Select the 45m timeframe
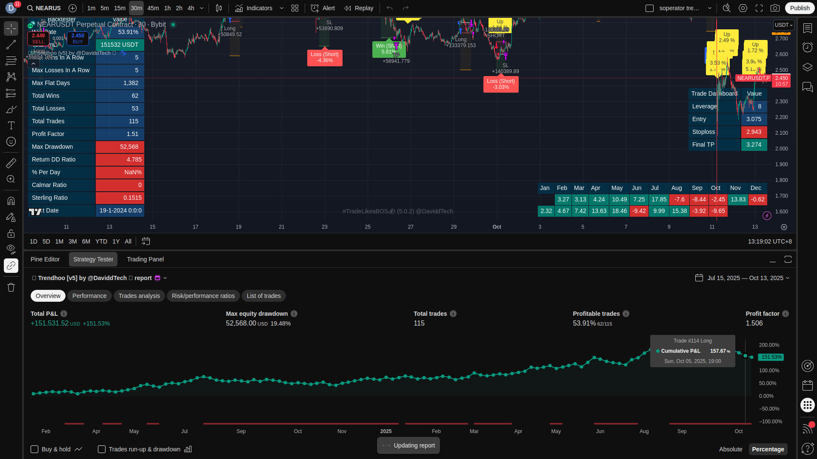817x459 pixels. click(x=153, y=8)
